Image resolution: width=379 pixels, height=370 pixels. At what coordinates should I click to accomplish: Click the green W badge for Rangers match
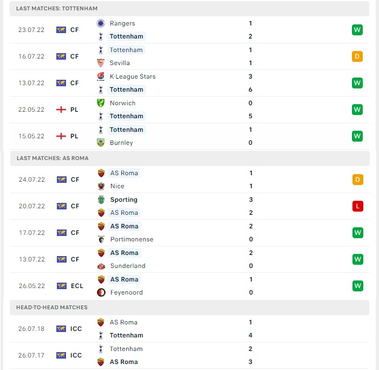[x=357, y=30]
